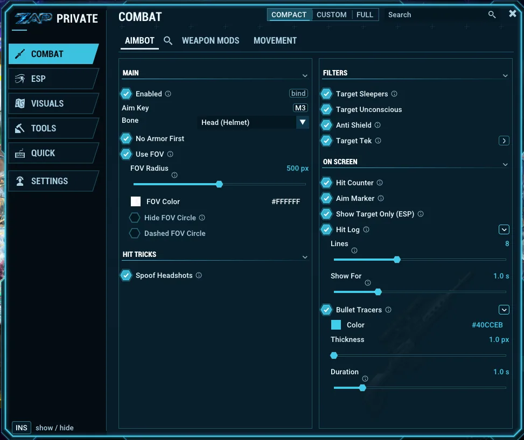Click the bind button for Enabled
Image resolution: width=524 pixels, height=440 pixels.
298,93
